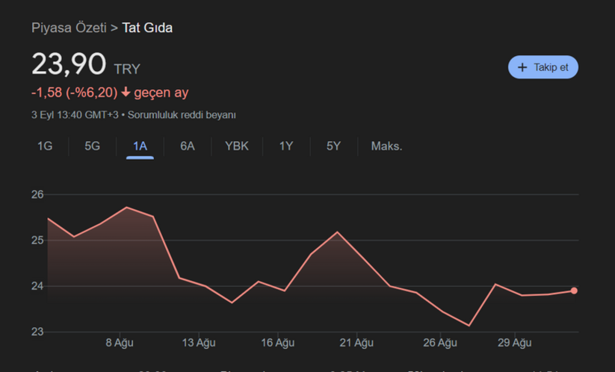Click the Piyasa Özeti breadcrumb link

pyautogui.click(x=69, y=28)
